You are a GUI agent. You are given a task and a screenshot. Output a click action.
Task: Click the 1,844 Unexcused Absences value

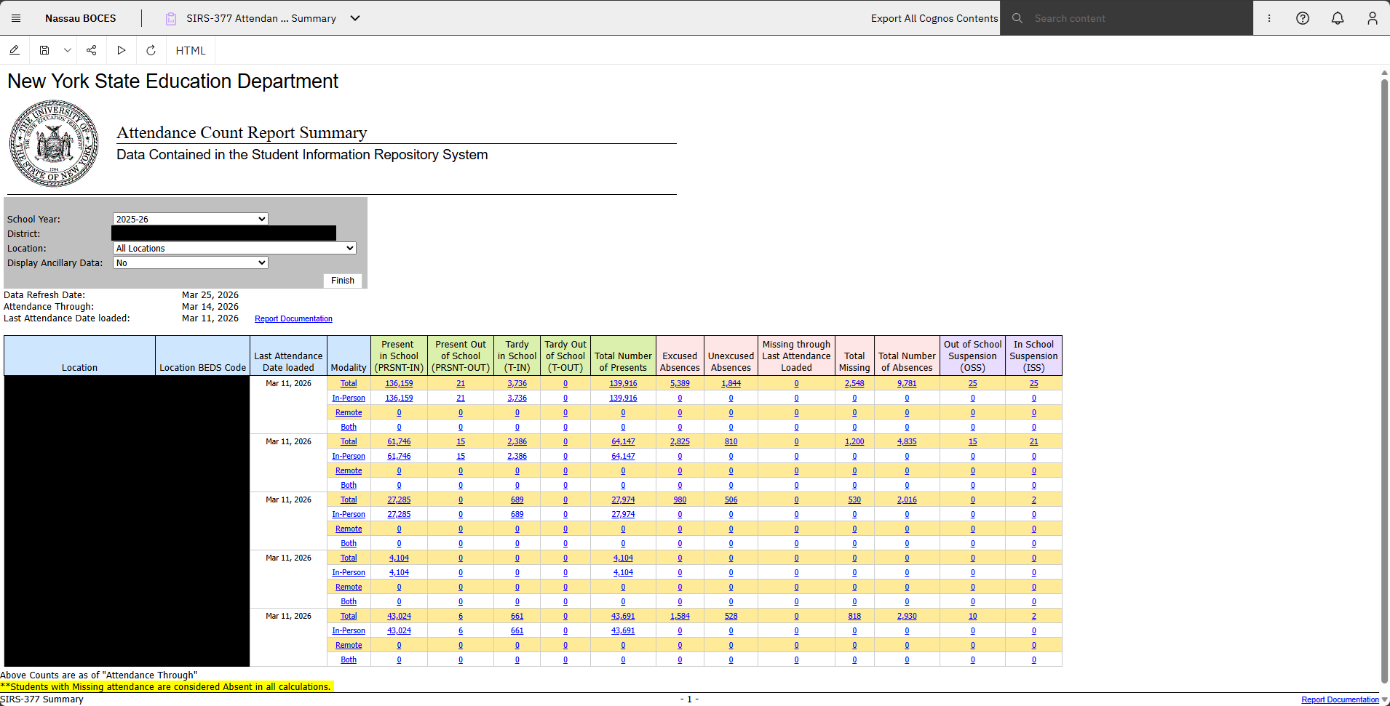tap(731, 383)
